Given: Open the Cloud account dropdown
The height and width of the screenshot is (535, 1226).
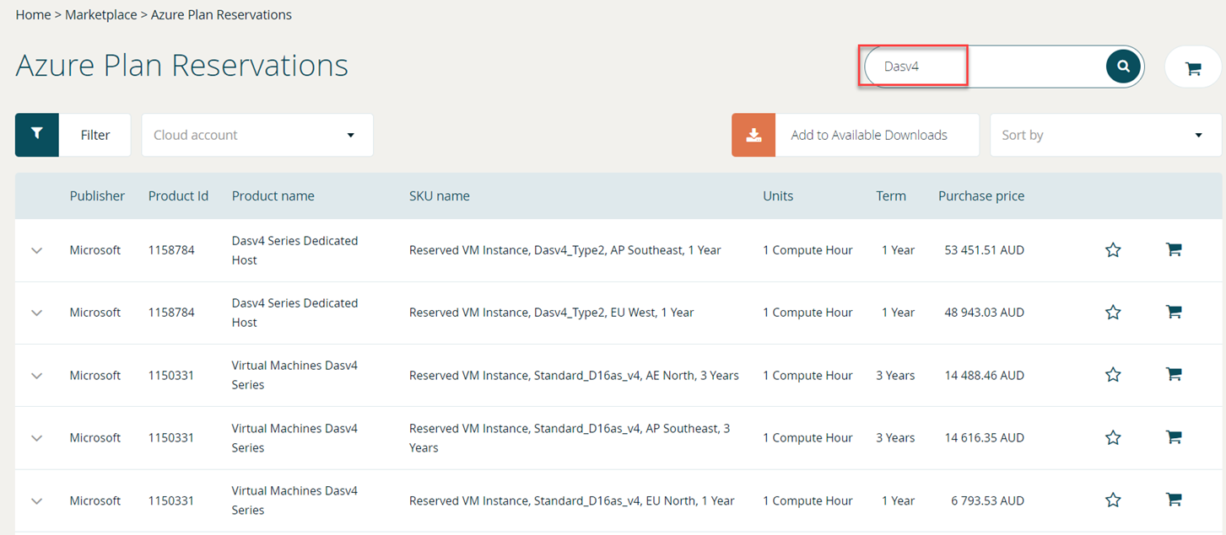Looking at the screenshot, I should click(x=257, y=134).
